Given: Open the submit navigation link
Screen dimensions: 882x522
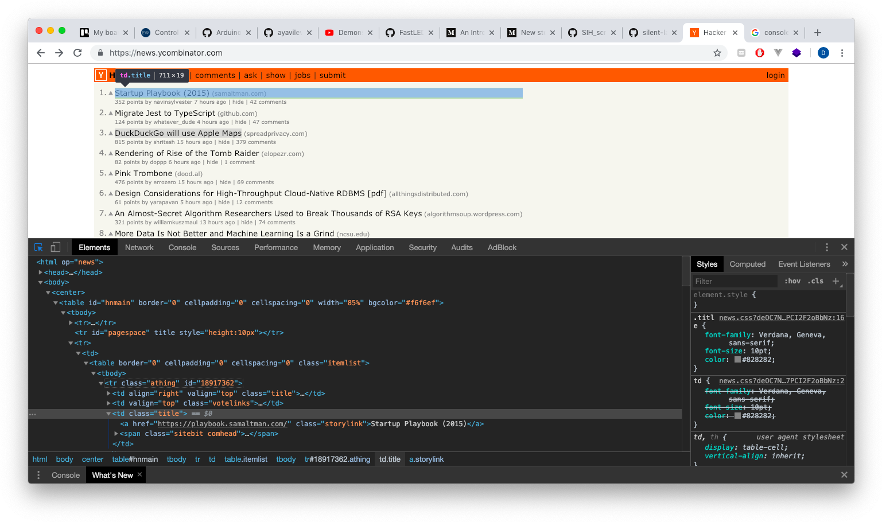Looking at the screenshot, I should [332, 75].
